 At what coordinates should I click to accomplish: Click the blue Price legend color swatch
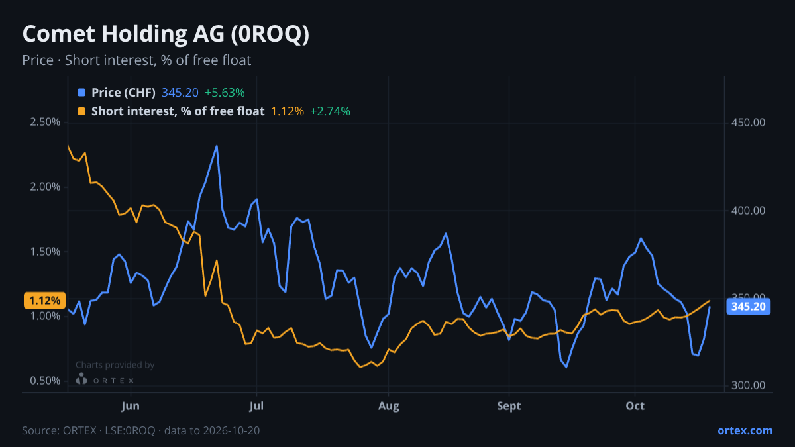coord(81,93)
